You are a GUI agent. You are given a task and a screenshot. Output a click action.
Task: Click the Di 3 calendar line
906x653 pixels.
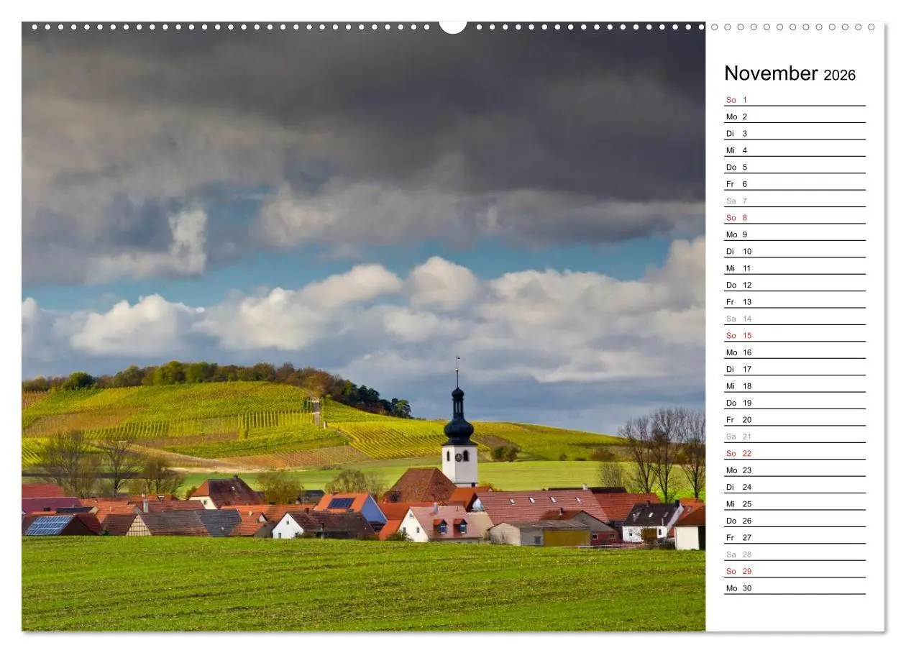point(736,132)
